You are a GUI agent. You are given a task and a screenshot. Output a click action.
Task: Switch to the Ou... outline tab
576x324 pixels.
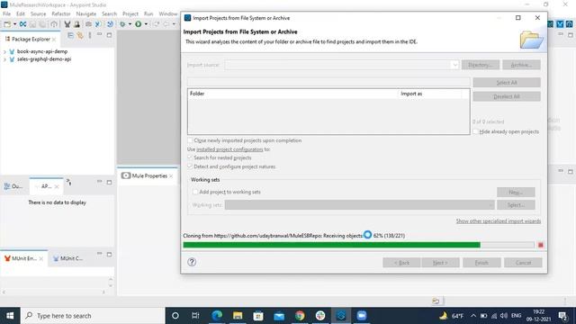point(13,186)
